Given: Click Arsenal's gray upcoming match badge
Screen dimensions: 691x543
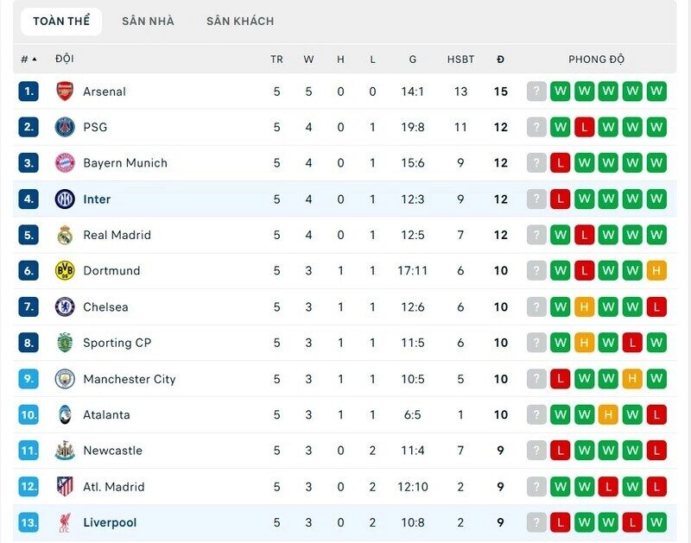Looking at the screenshot, I should coord(536,91).
